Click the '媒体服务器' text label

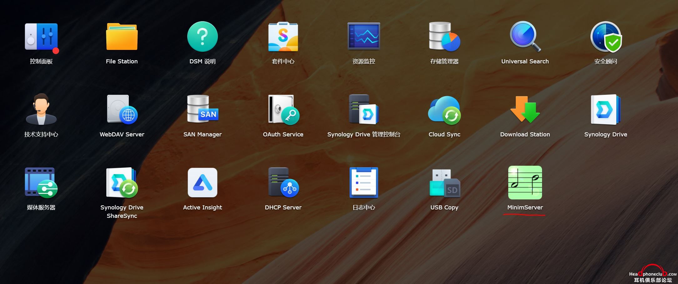click(x=41, y=208)
